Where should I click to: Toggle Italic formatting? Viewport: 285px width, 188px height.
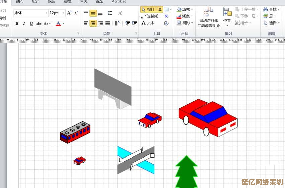point(24,24)
